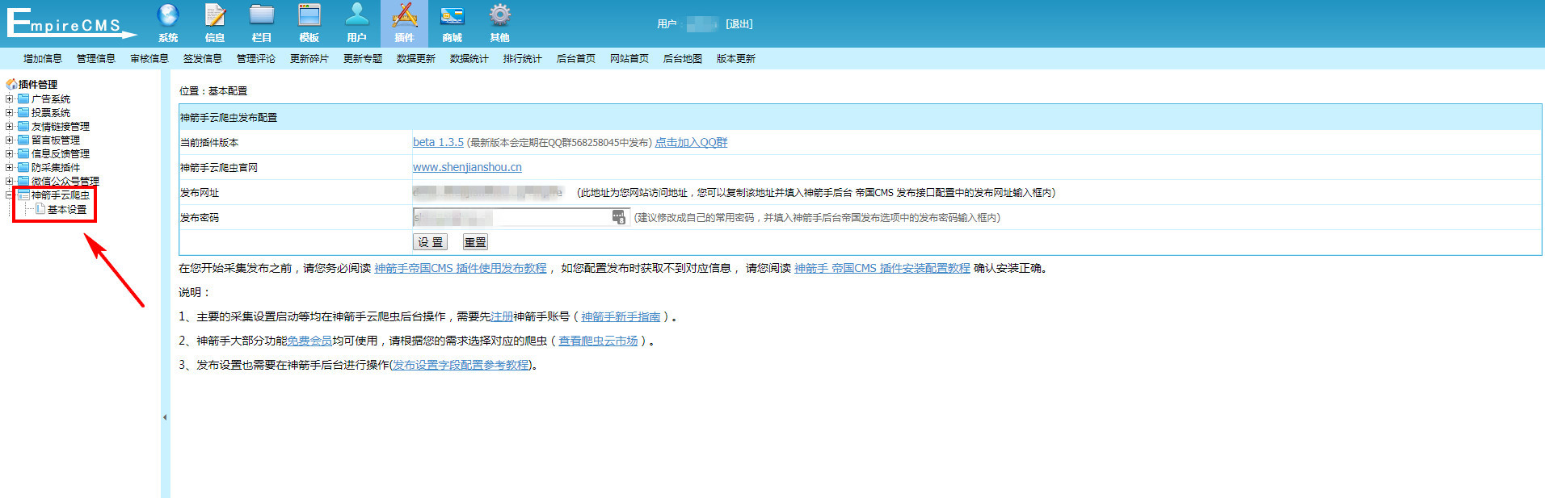The image size is (1545, 498).
Task: Open the beta 1.3.5 version link
Action: 438,142
